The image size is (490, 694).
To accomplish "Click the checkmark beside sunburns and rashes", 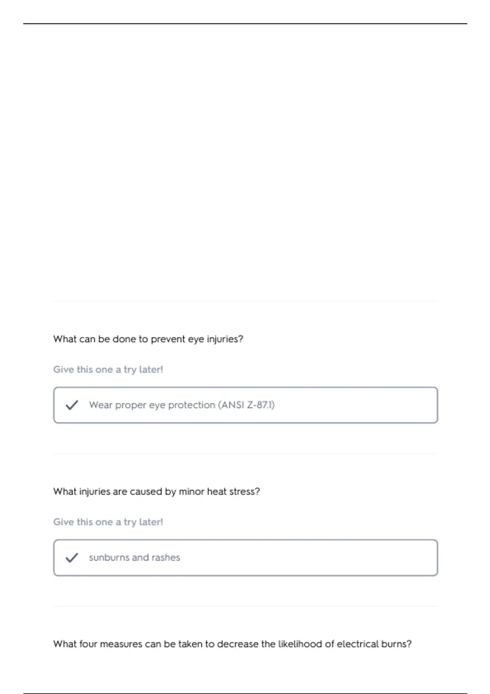I will point(72,558).
